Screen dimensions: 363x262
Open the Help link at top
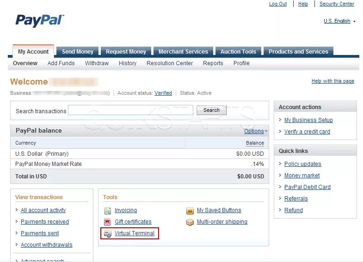303,4
